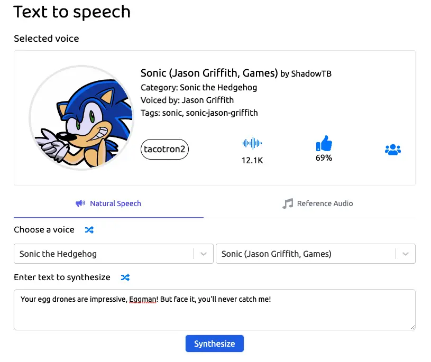Shuffle voice with random icon beside Choose a voice

89,230
